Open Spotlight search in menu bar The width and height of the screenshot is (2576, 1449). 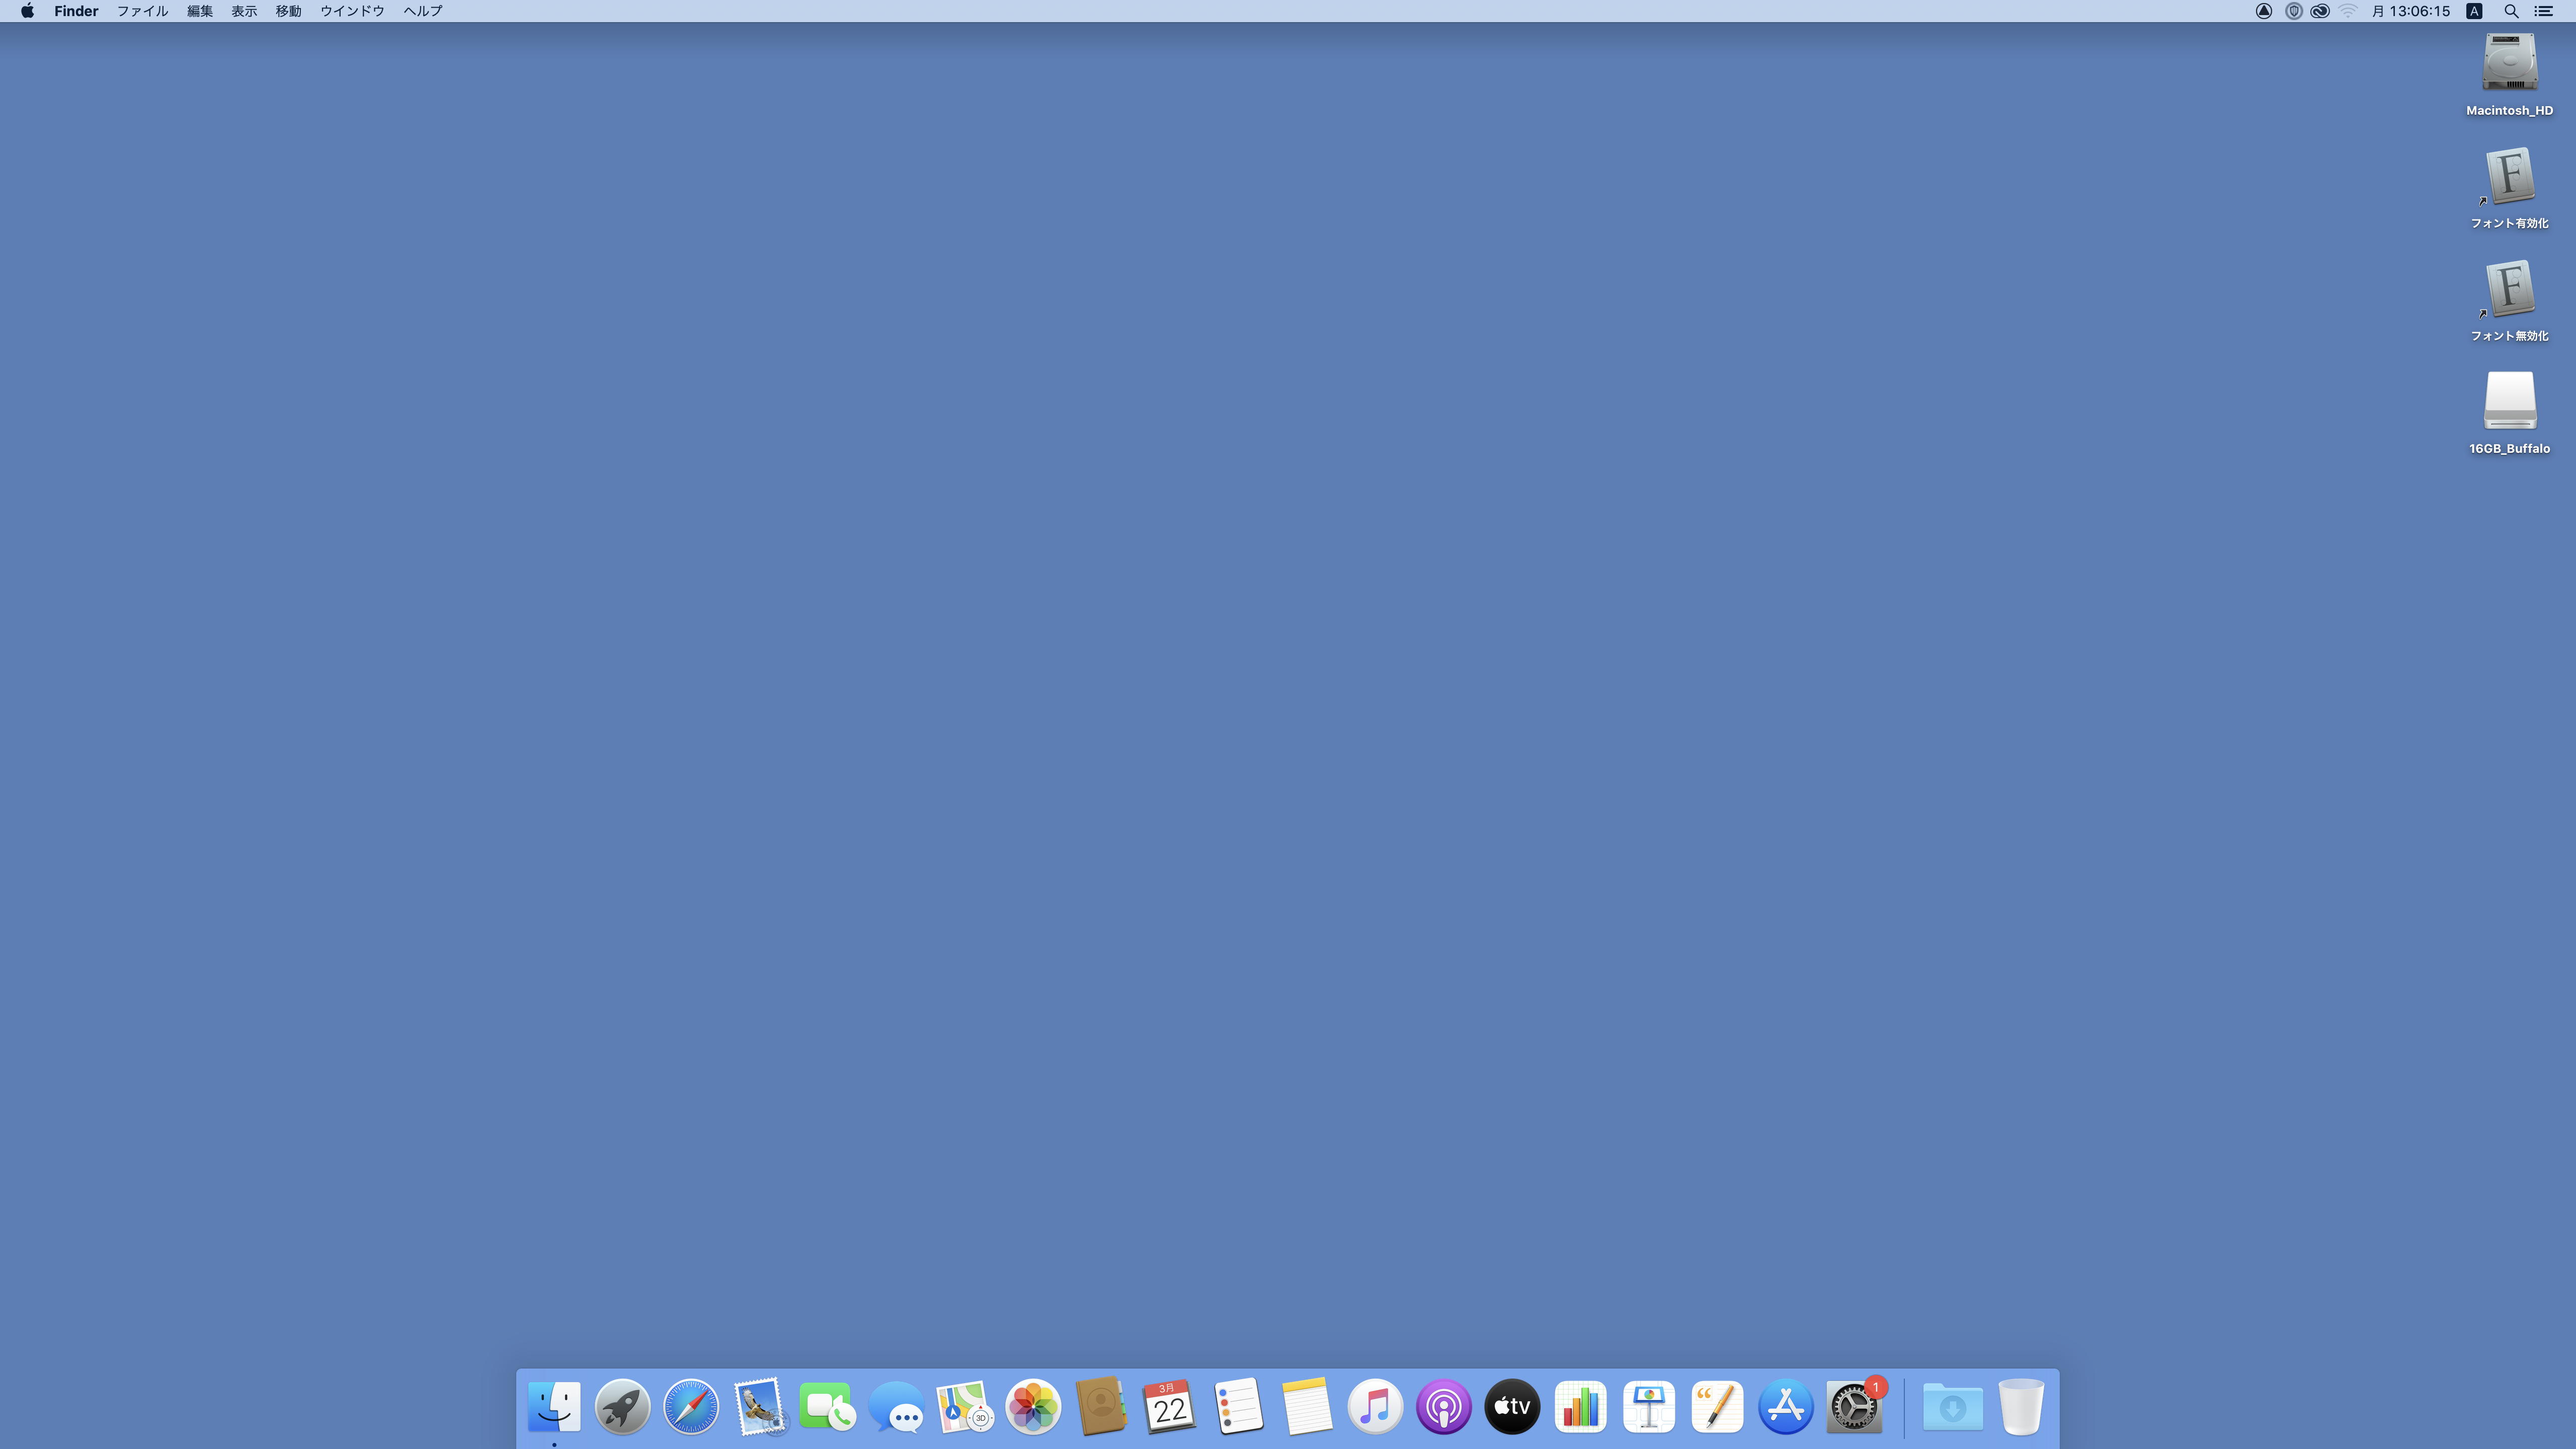coord(2511,11)
